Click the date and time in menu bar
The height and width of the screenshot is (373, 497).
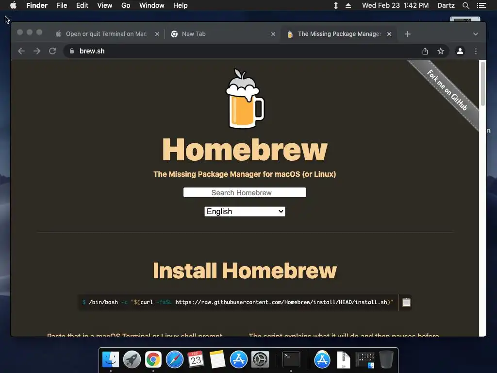[x=395, y=5]
